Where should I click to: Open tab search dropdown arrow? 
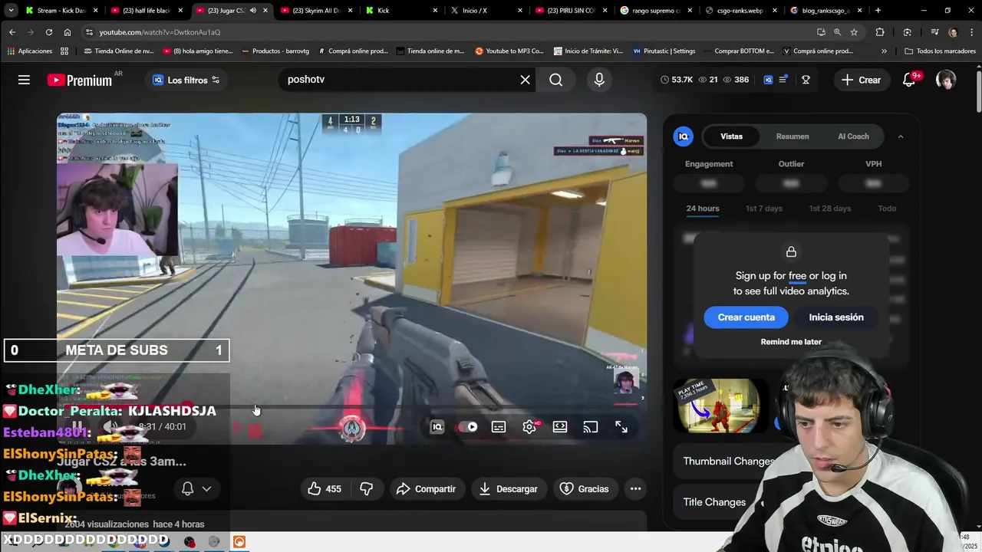point(11,11)
